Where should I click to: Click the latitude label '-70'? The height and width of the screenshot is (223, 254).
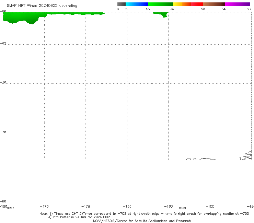point(3,82)
